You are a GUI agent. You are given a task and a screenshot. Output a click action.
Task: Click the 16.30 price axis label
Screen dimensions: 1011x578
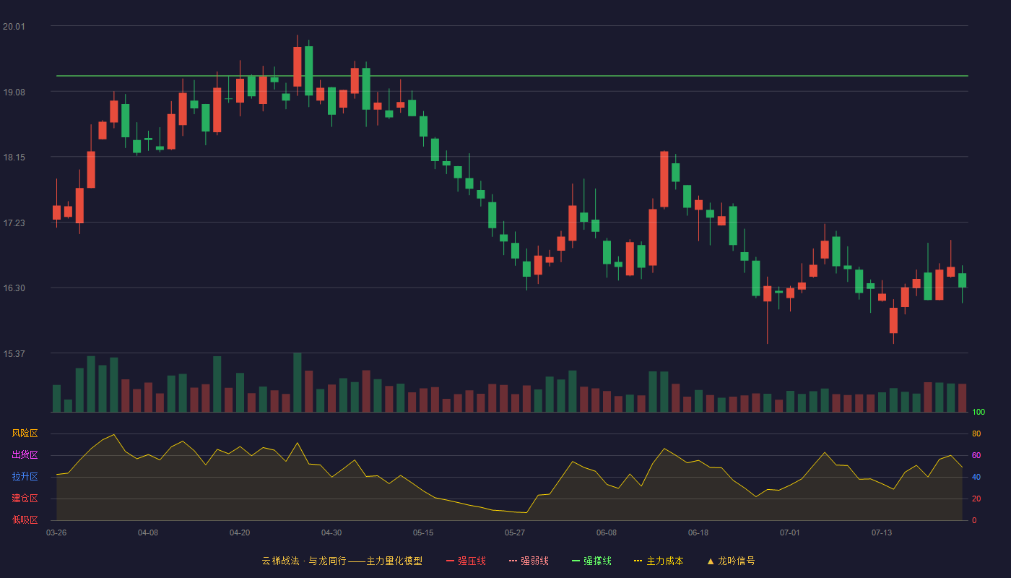pos(14,288)
